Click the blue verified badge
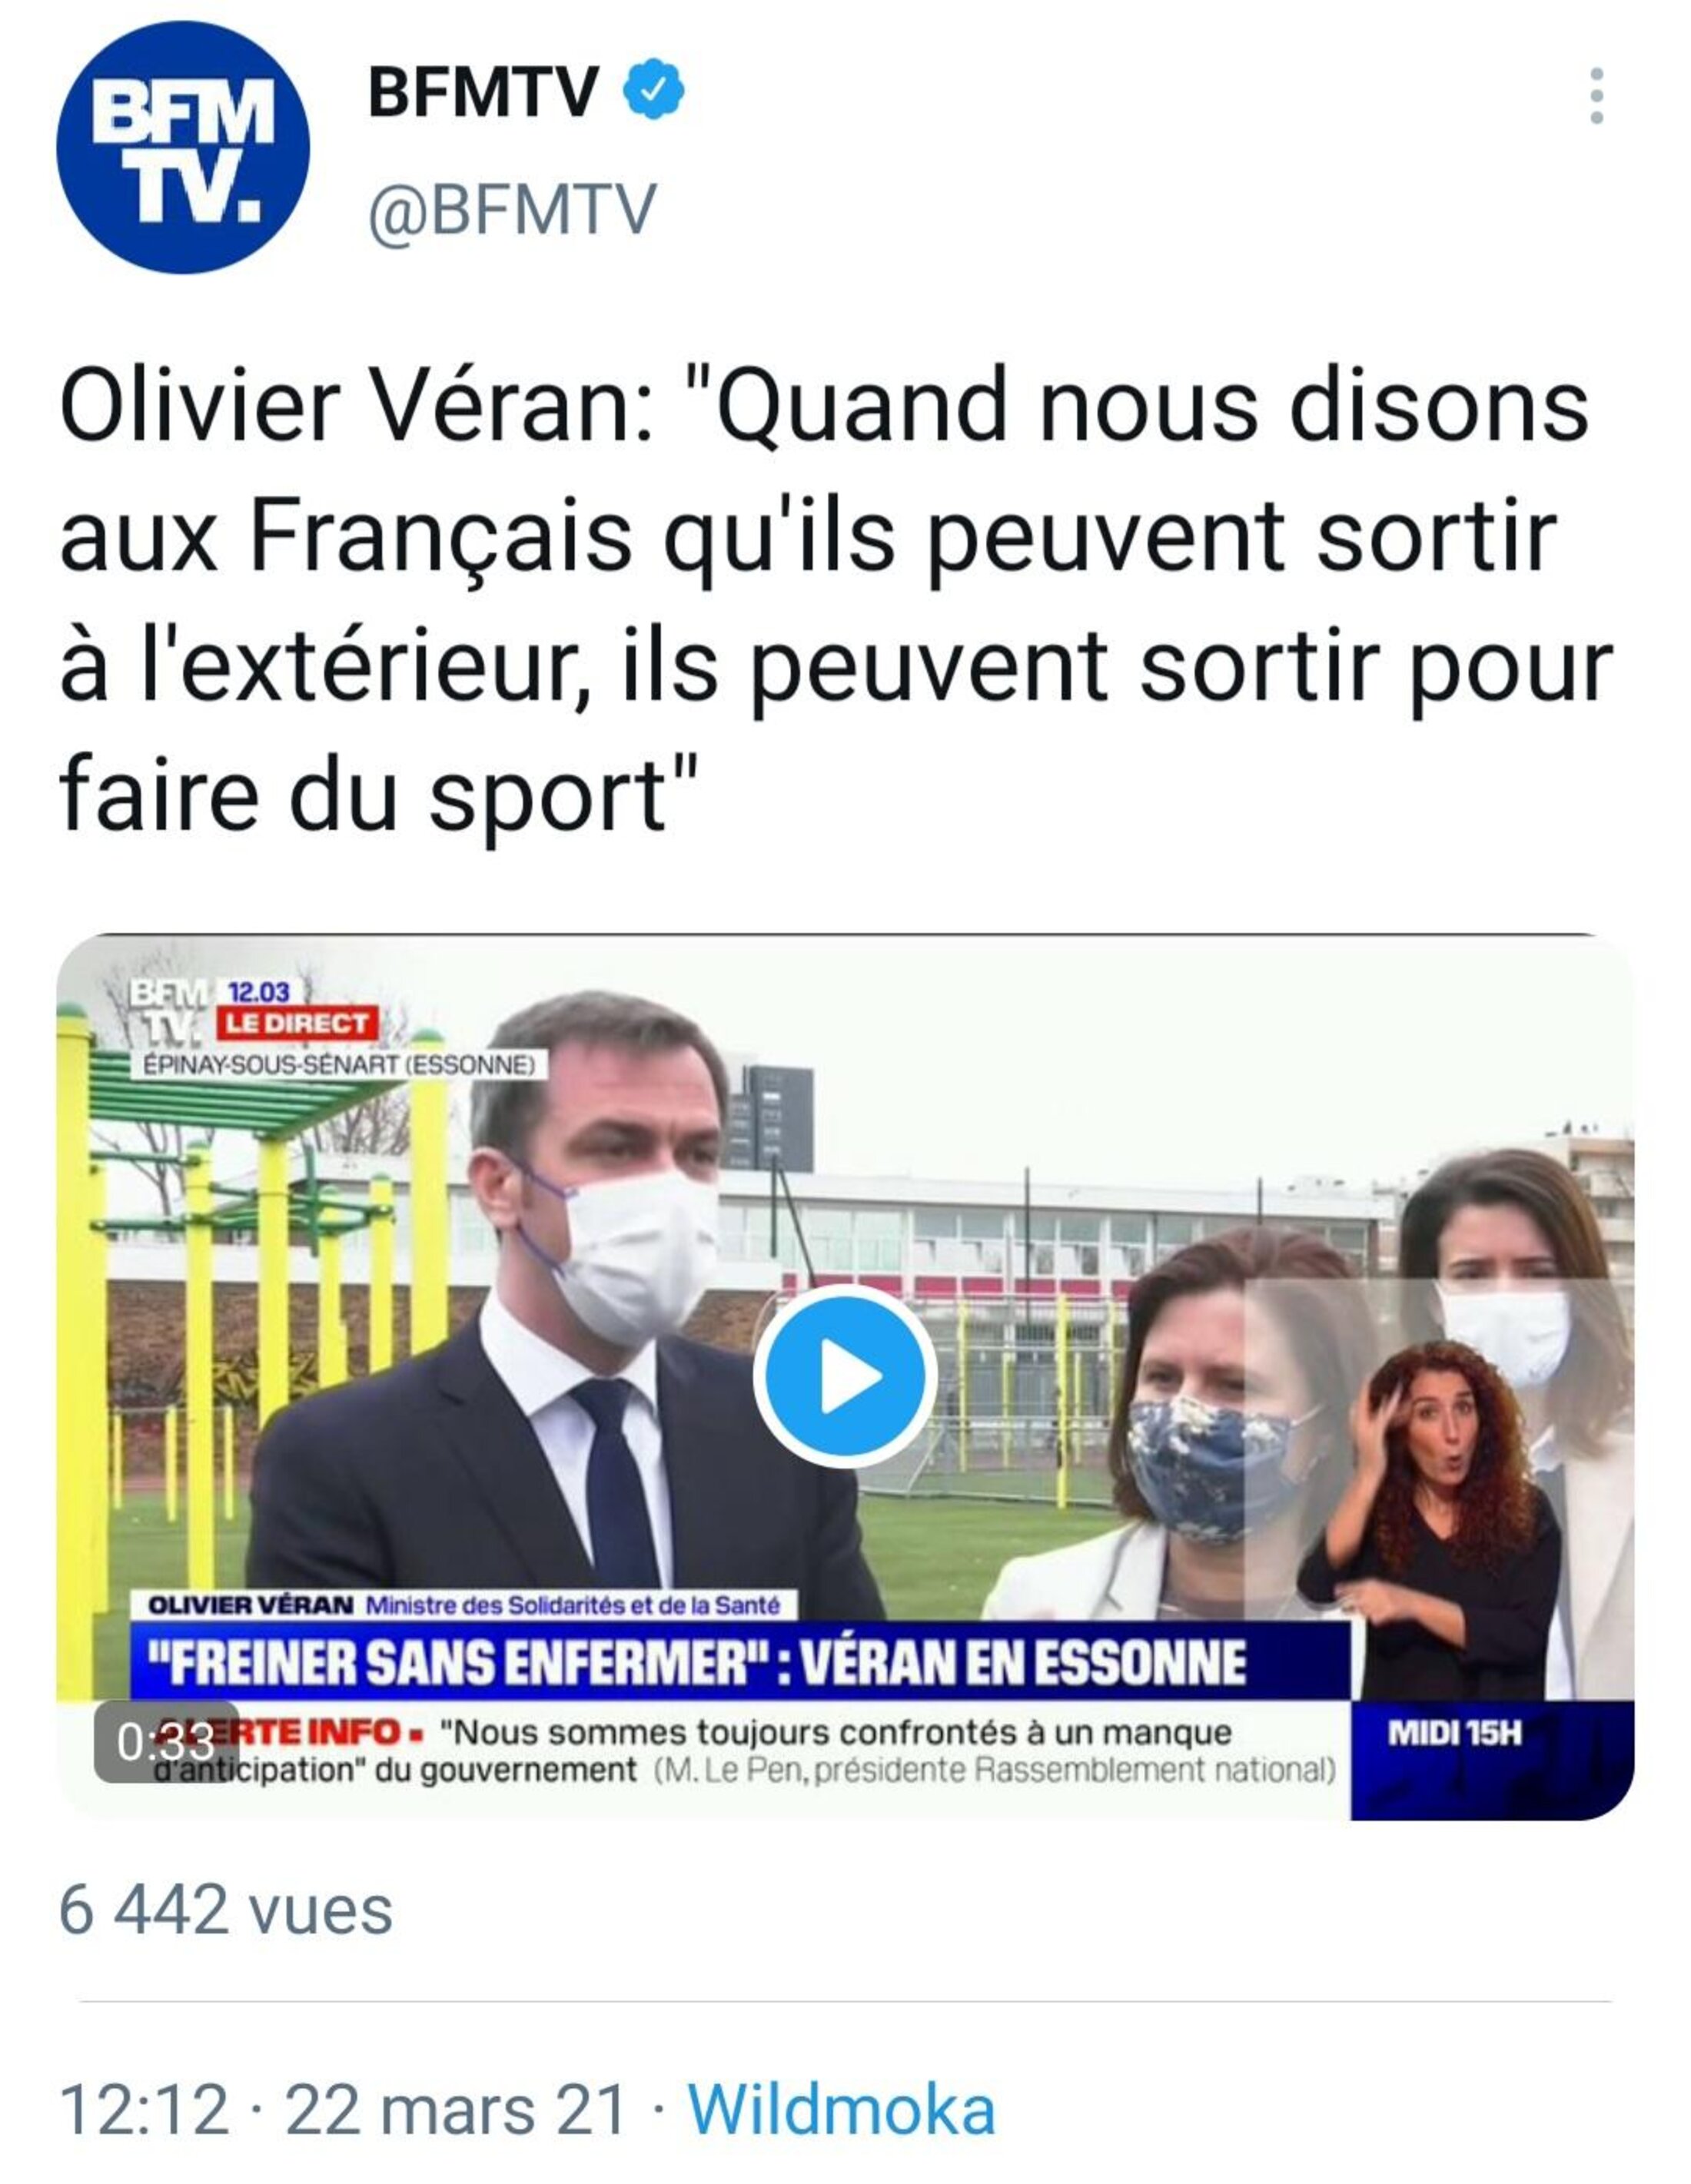This screenshot has height=2184, width=1691. [x=653, y=89]
